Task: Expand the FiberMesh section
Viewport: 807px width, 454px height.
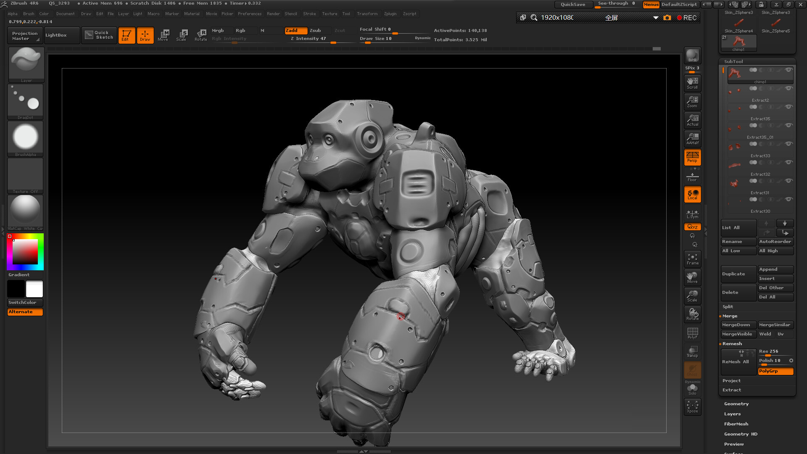Action: [736, 424]
